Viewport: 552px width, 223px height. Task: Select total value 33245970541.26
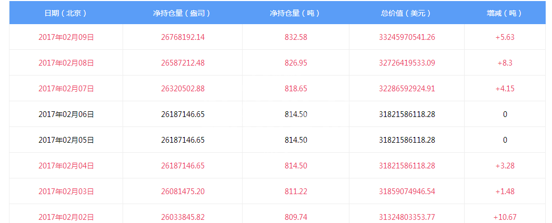(x=407, y=37)
